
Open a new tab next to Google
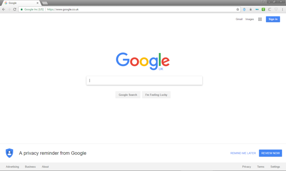[x=45, y=3]
